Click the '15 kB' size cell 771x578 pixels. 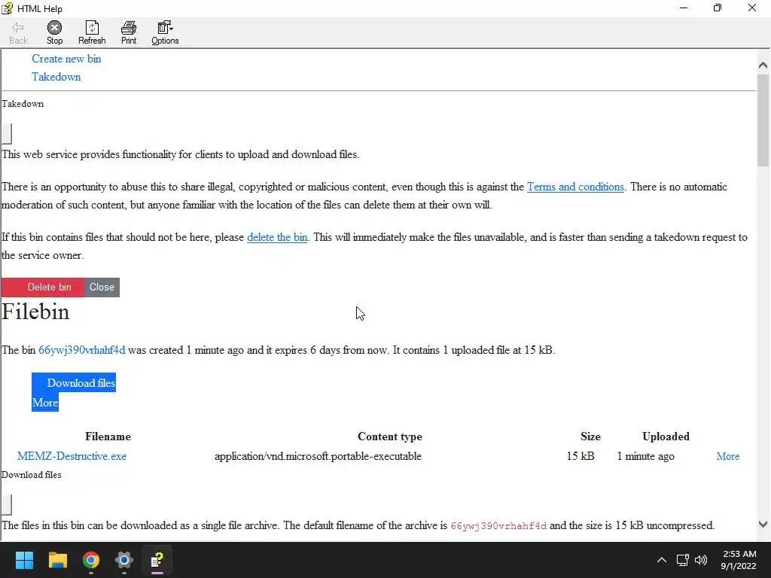tap(581, 456)
